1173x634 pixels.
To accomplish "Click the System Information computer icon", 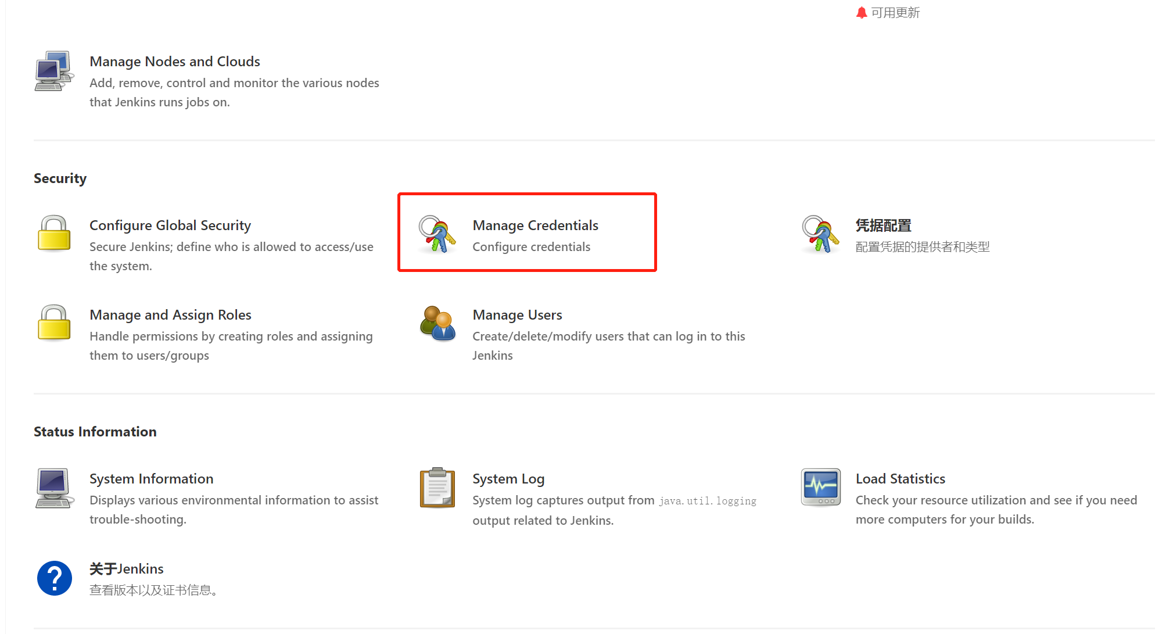I will click(x=54, y=488).
